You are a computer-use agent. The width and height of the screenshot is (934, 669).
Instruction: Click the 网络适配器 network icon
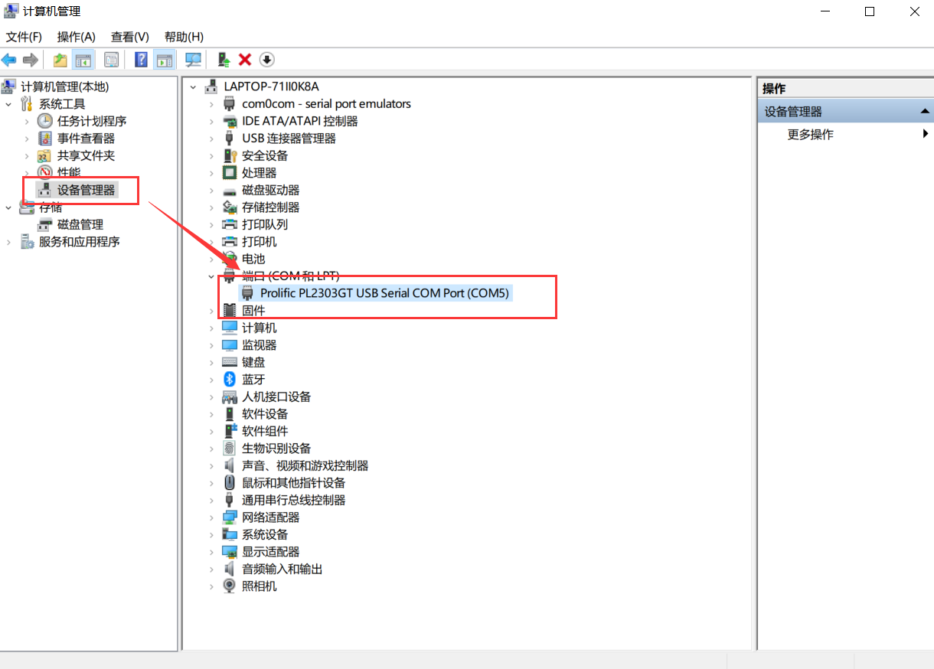click(230, 517)
